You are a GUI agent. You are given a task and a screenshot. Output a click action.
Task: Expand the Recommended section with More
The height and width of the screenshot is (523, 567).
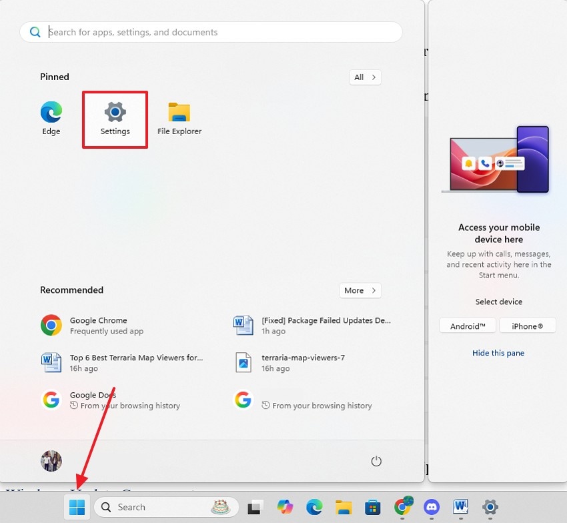[x=360, y=290]
